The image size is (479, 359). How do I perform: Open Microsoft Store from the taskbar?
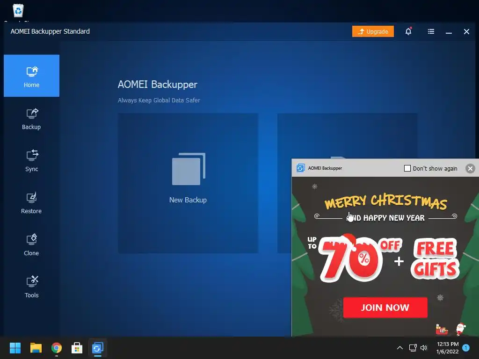click(77, 348)
